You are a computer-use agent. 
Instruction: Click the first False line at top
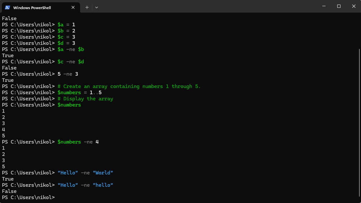9,19
